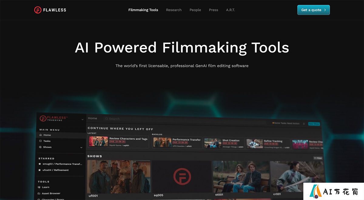Select Home in the TrueSync main menu
Viewport: 364px width, 200px height.
(61, 135)
